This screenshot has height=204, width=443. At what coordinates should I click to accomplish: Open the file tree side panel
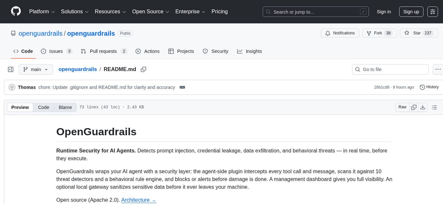pos(10,69)
